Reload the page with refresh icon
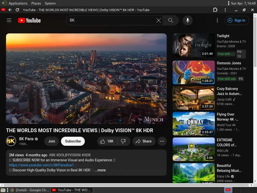Image resolution: width=257 pixels, height=193 pixels. coord(17,10)
